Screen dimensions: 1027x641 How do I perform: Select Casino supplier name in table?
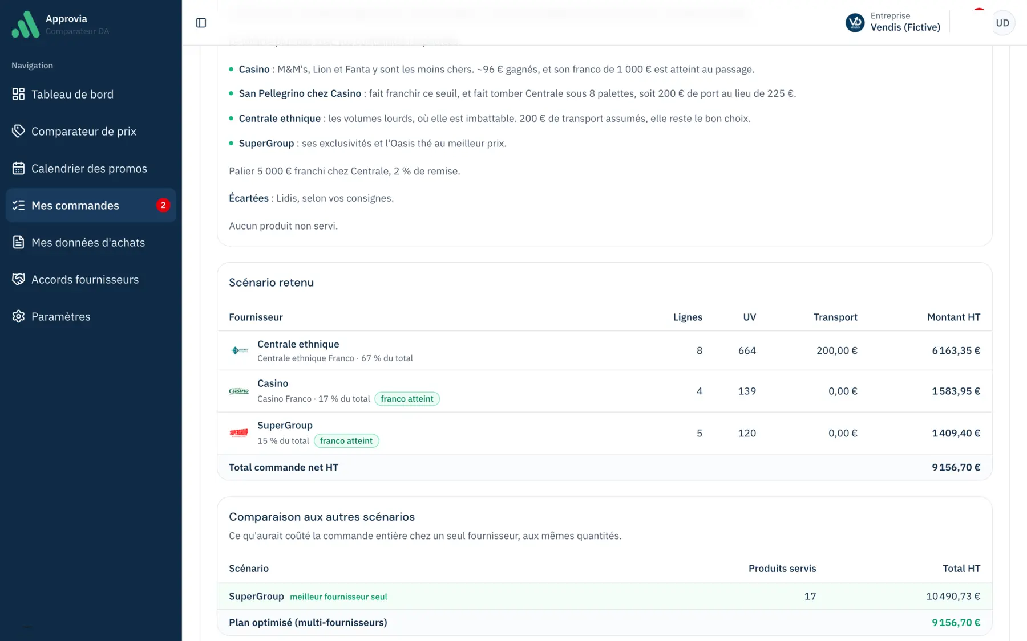[x=273, y=383]
